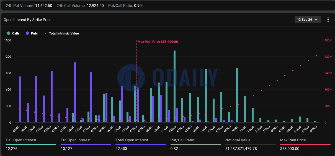Screen dimensions: 335x156
Task: Click the tallest call bar at strike 62000
Action: 174,86
